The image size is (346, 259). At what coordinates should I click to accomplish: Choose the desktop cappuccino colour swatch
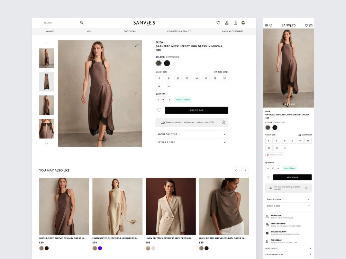pyautogui.click(x=158, y=63)
